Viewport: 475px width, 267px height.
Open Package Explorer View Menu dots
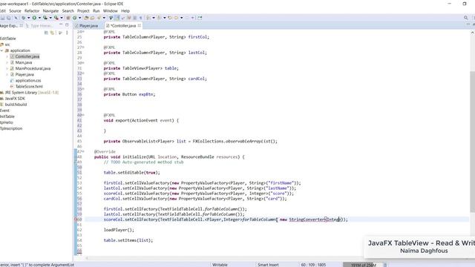pyautogui.click(x=67, y=33)
